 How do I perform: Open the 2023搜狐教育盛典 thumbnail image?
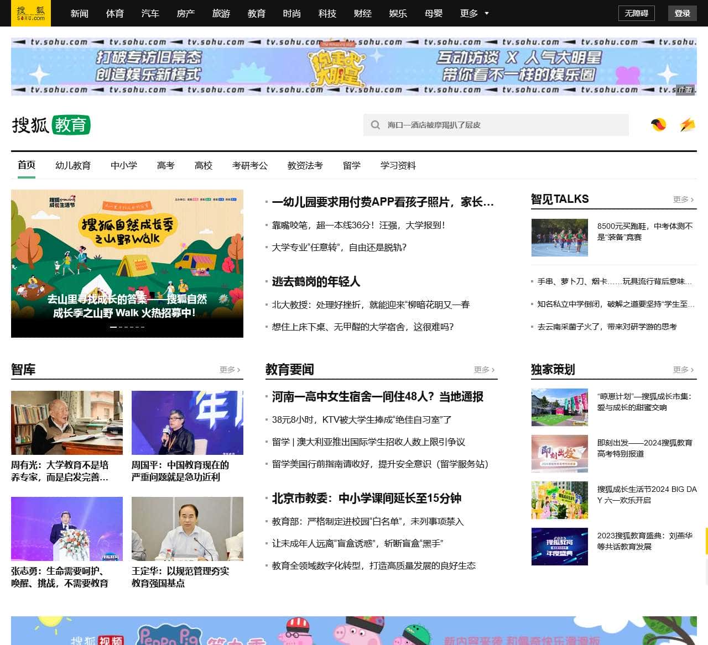click(x=559, y=547)
